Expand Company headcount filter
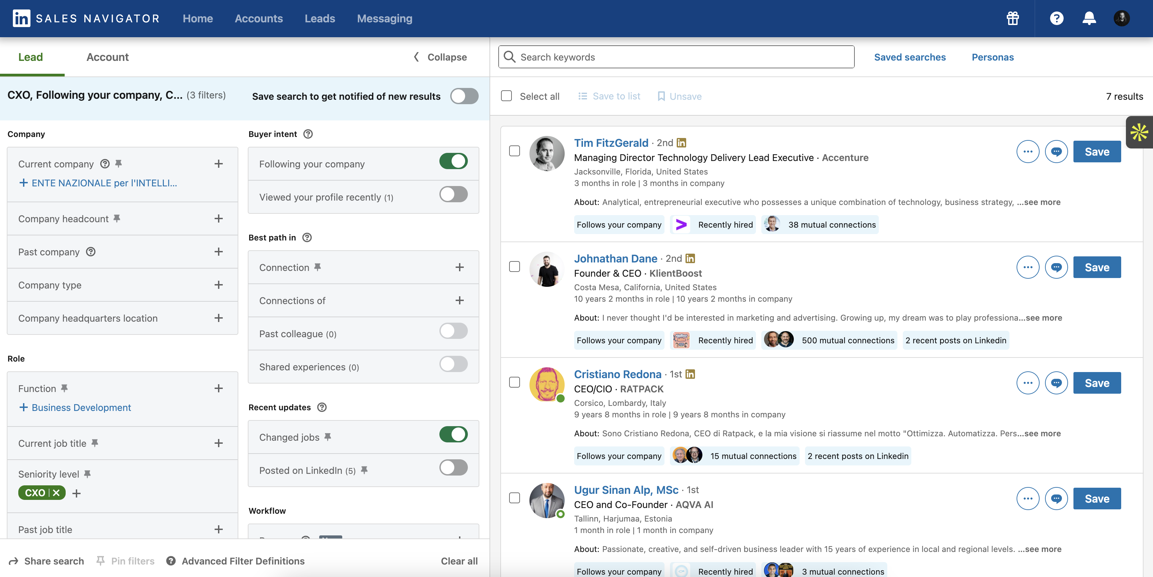Viewport: 1153px width, 577px height. pyautogui.click(x=218, y=218)
